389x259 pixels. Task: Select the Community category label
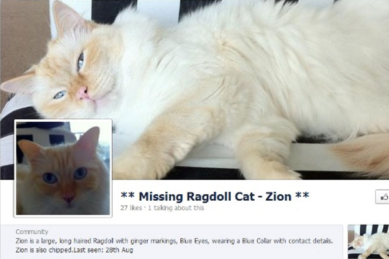coord(32,232)
